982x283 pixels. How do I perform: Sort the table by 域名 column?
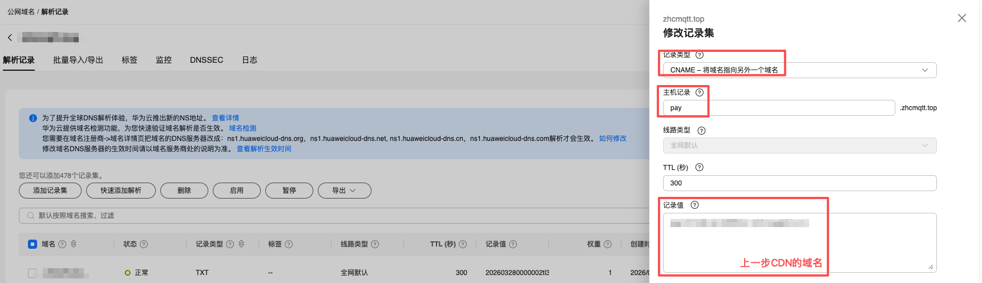(x=74, y=244)
